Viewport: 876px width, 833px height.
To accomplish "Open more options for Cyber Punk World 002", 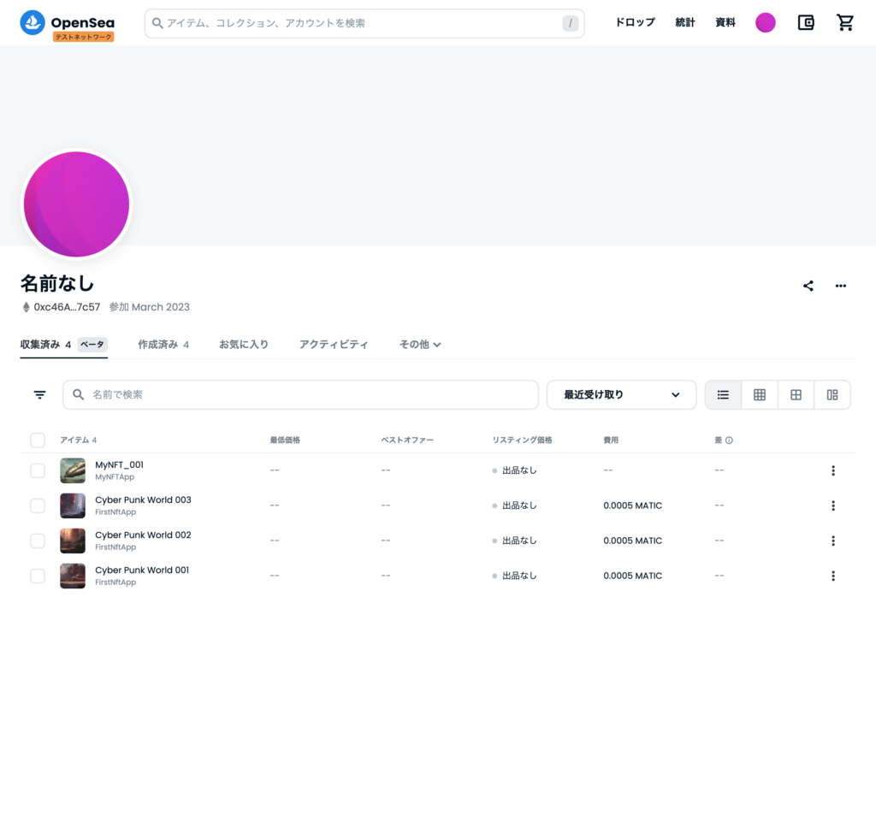I will coord(833,541).
